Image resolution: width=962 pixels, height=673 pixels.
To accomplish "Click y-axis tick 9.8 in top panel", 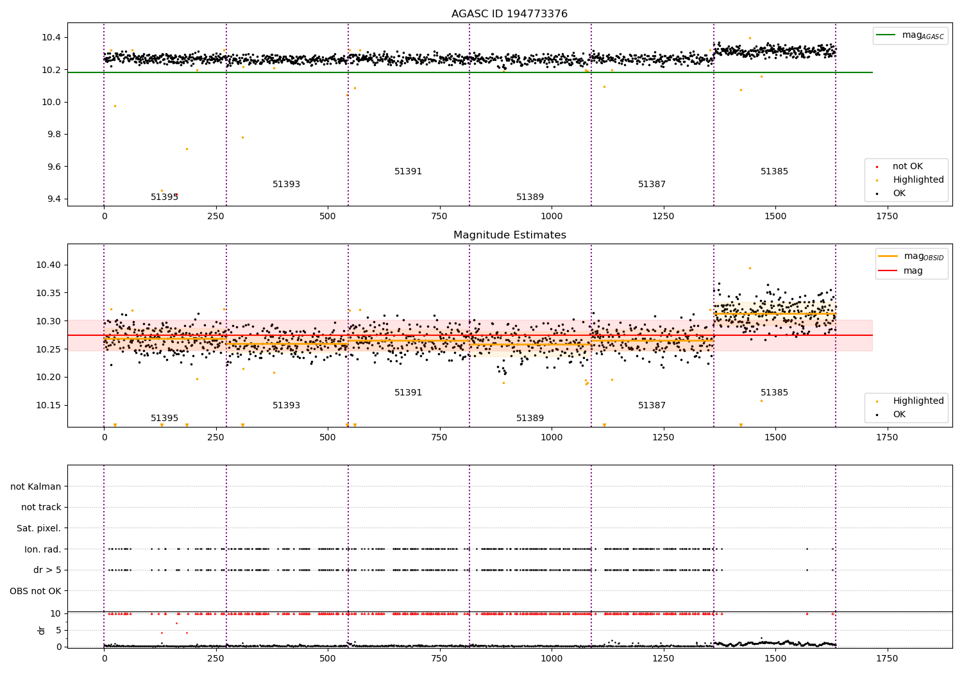I will [54, 135].
